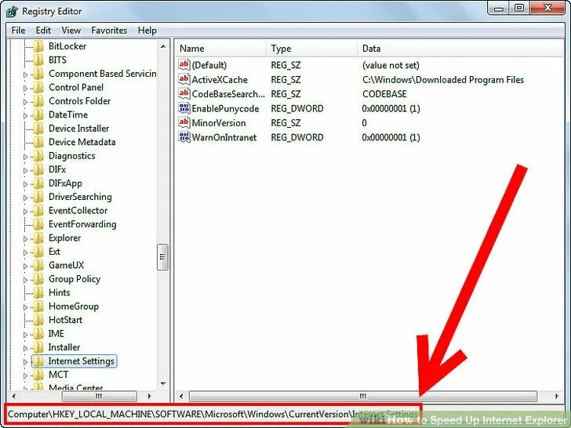Click the tree pane scroll up arrow
Image resolution: width=571 pixels, height=428 pixels.
163,46
